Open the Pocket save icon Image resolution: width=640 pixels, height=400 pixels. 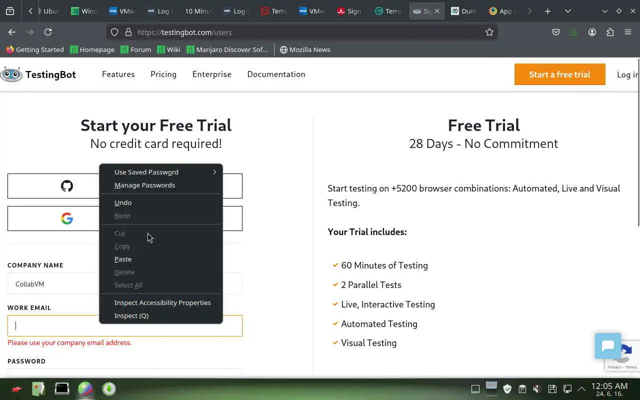point(556,32)
